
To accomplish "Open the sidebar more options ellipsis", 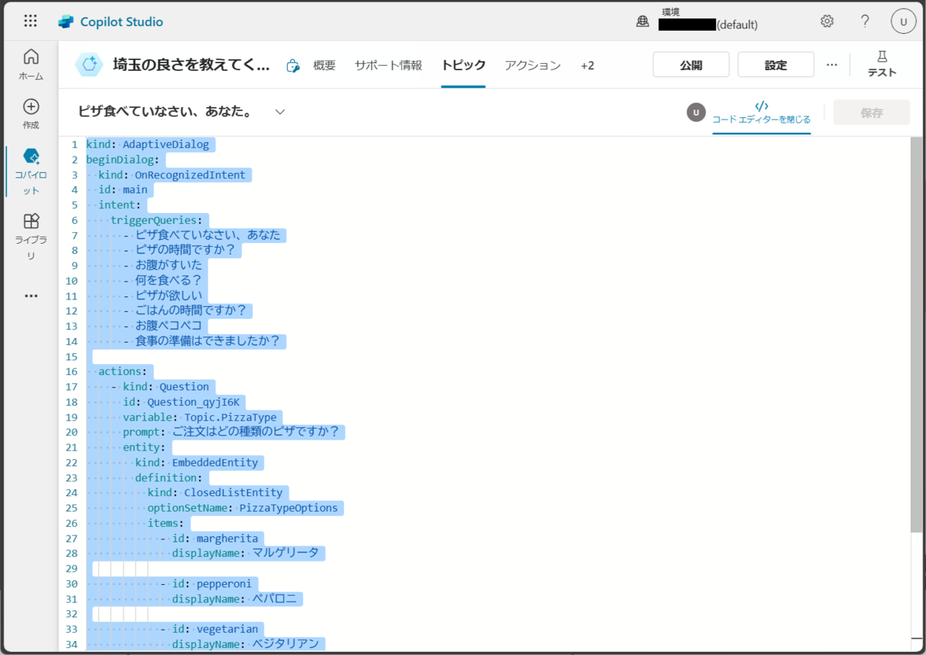I will (x=31, y=295).
